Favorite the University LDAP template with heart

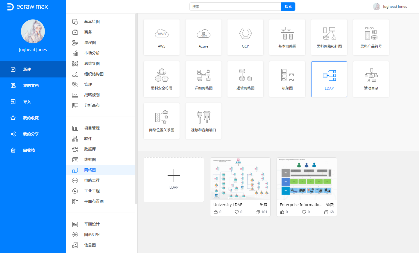(x=236, y=212)
